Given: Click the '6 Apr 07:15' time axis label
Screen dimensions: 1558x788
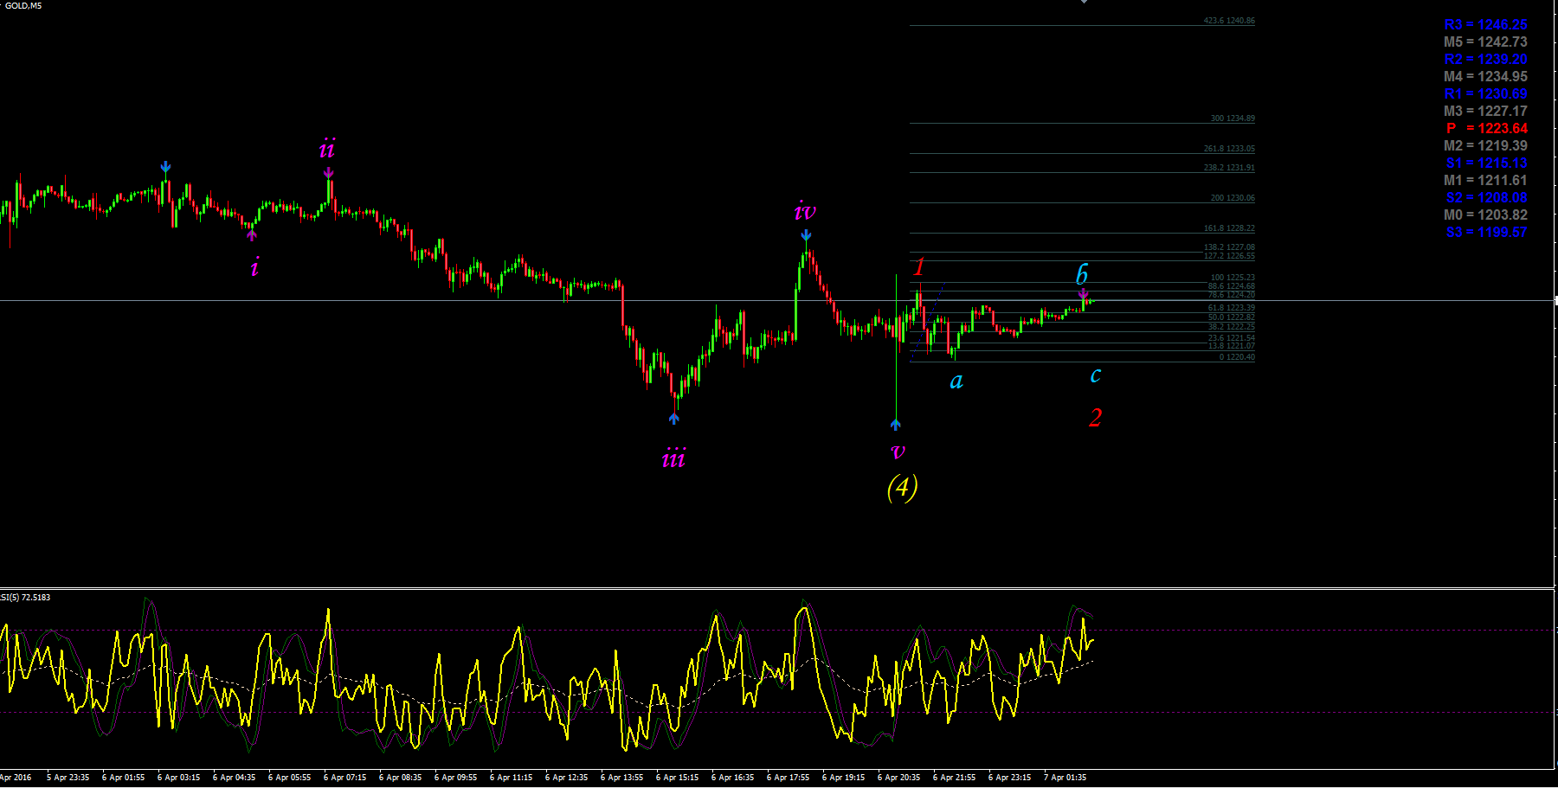Looking at the screenshot, I should click(345, 778).
